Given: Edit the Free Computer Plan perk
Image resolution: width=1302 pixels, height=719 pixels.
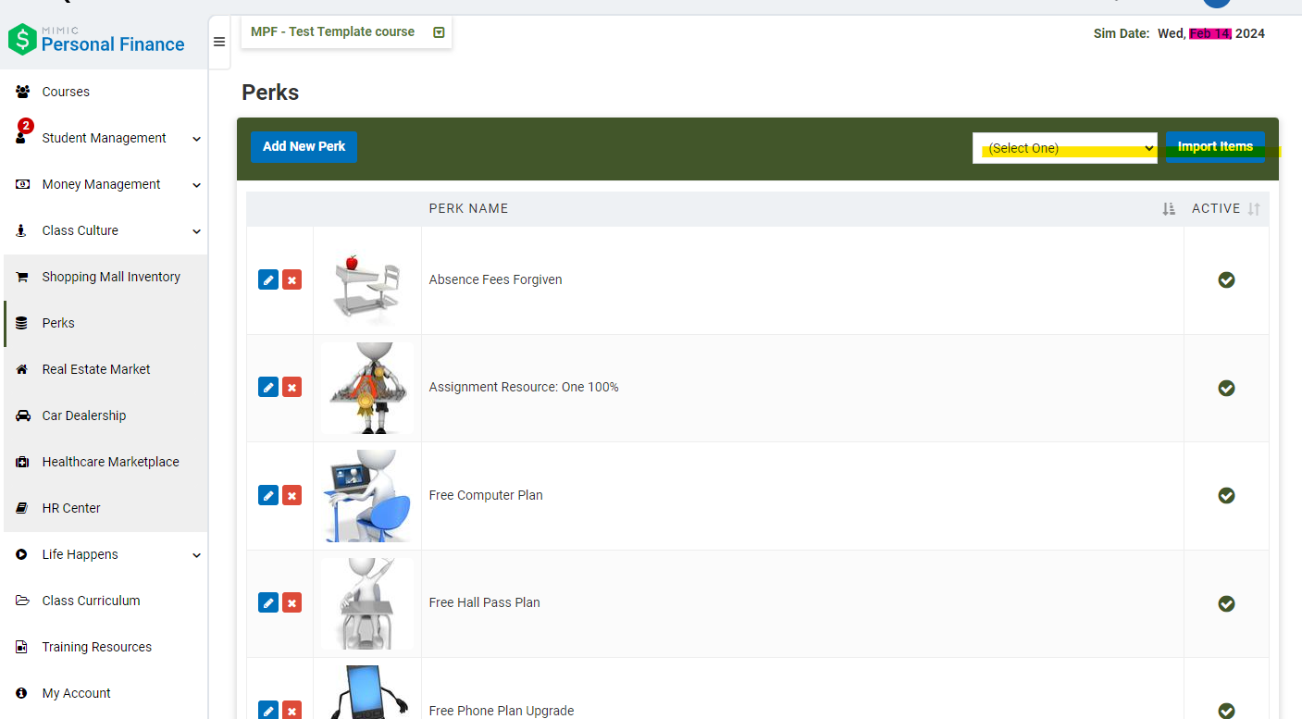Looking at the screenshot, I should 268,496.
